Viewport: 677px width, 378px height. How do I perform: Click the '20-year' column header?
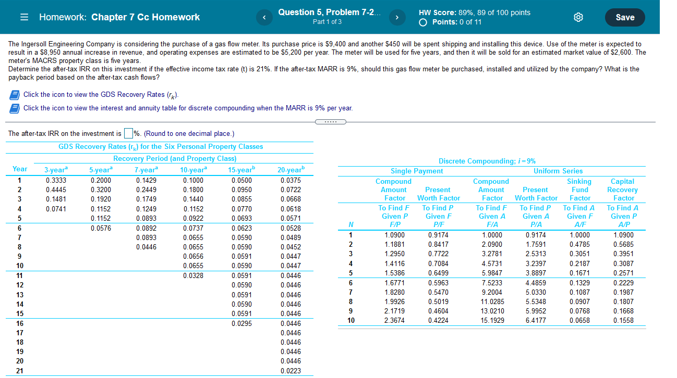coord(291,169)
